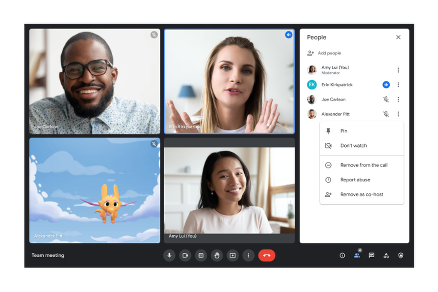Click the Present now screen icon

point(233,256)
